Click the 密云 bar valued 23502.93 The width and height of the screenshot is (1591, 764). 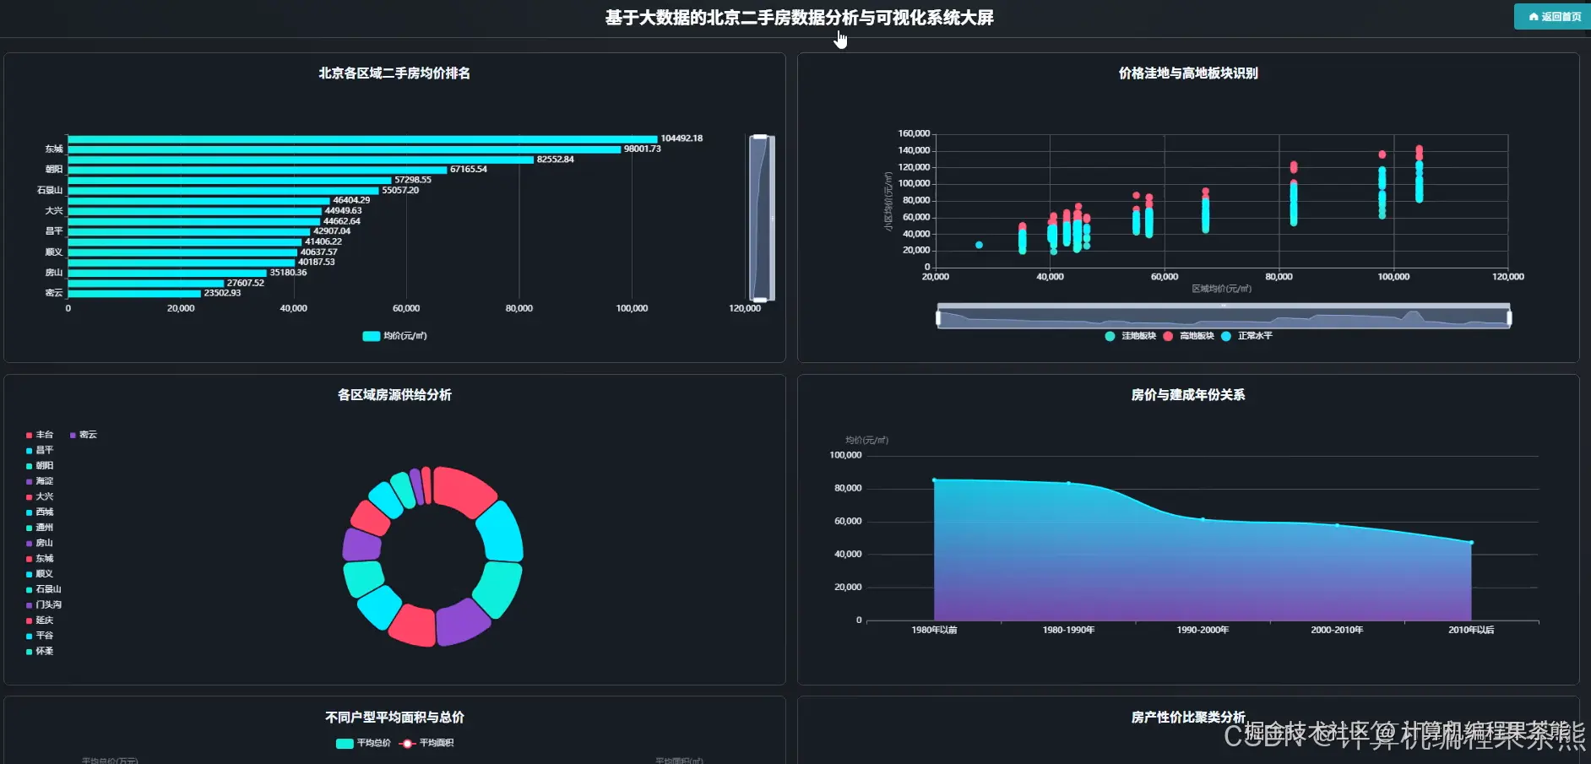click(134, 294)
